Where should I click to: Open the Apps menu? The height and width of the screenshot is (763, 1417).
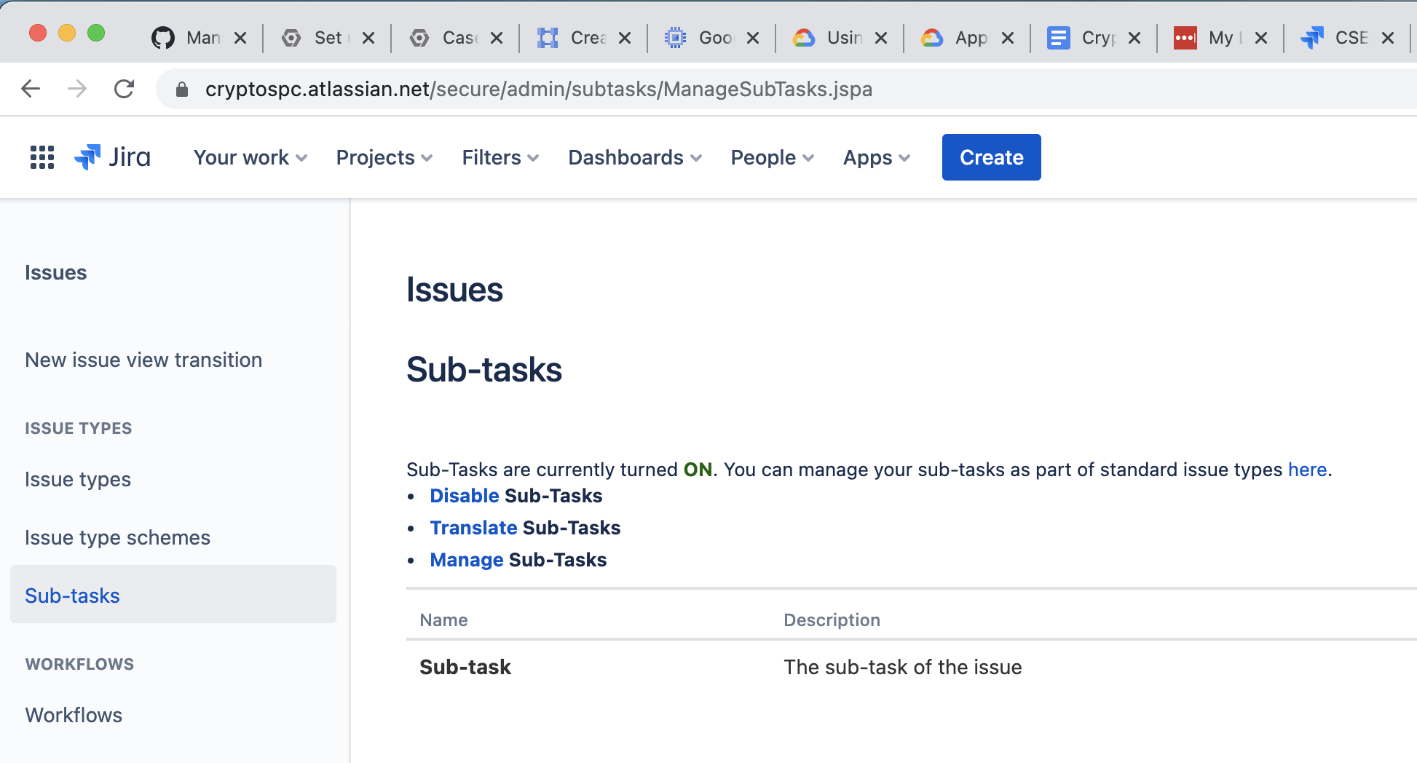pos(877,157)
